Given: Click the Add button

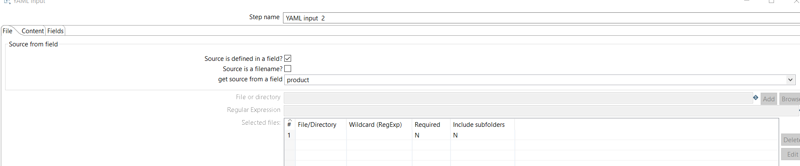Looking at the screenshot, I should (x=769, y=99).
